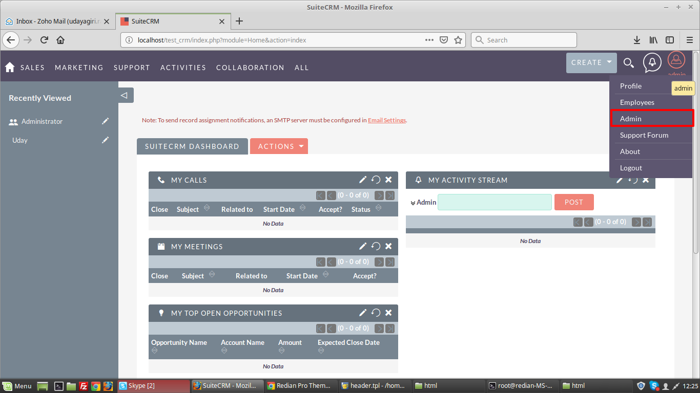The width and height of the screenshot is (700, 393).
Task: Previous page arrow in My Top Open Opportunities
Action: coord(332,328)
